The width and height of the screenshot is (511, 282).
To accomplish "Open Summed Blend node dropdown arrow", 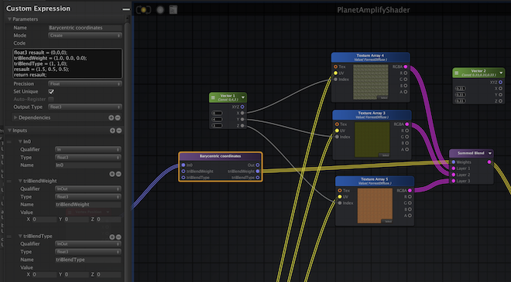I will pos(489,153).
